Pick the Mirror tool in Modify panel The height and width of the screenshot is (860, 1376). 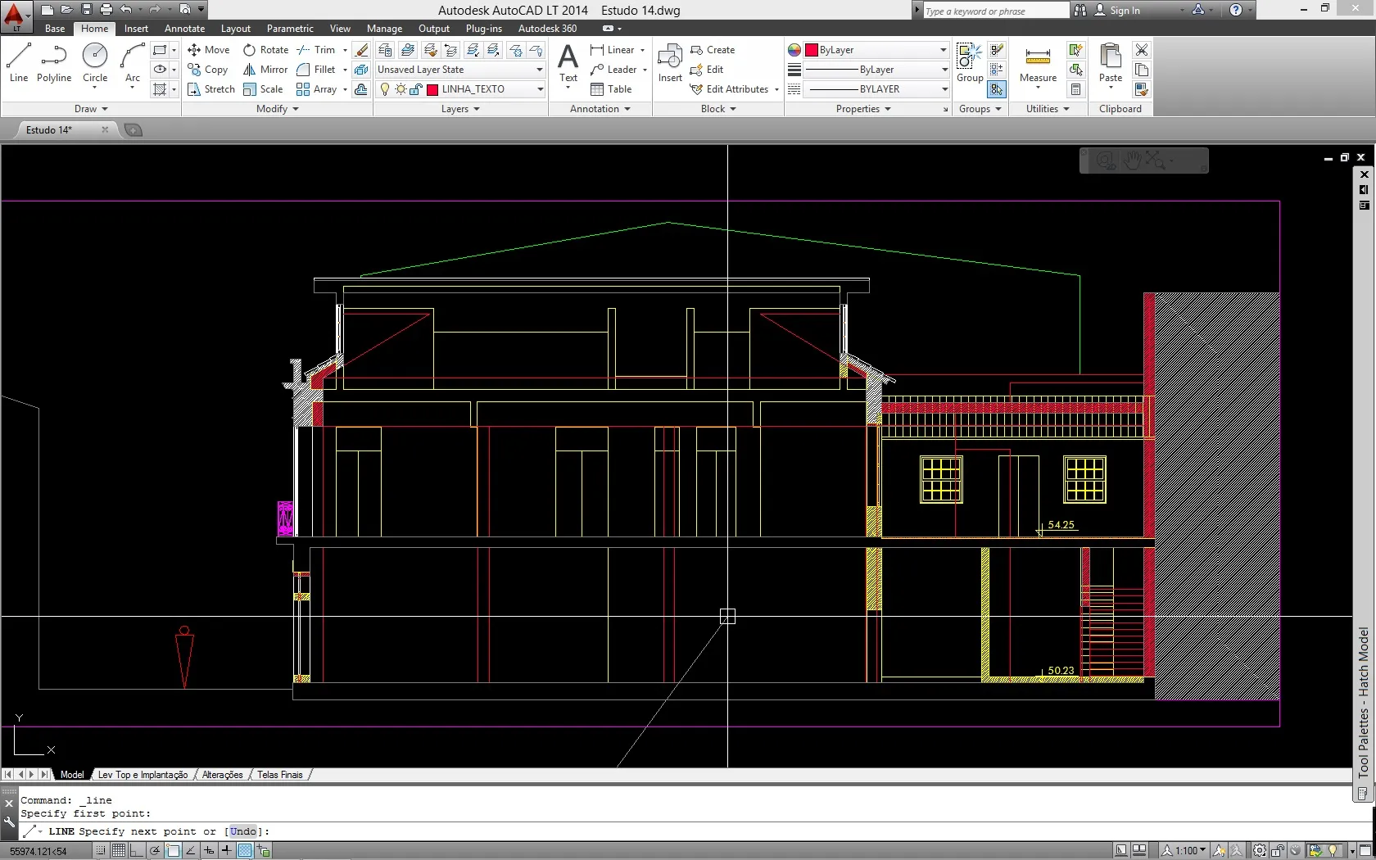(265, 70)
